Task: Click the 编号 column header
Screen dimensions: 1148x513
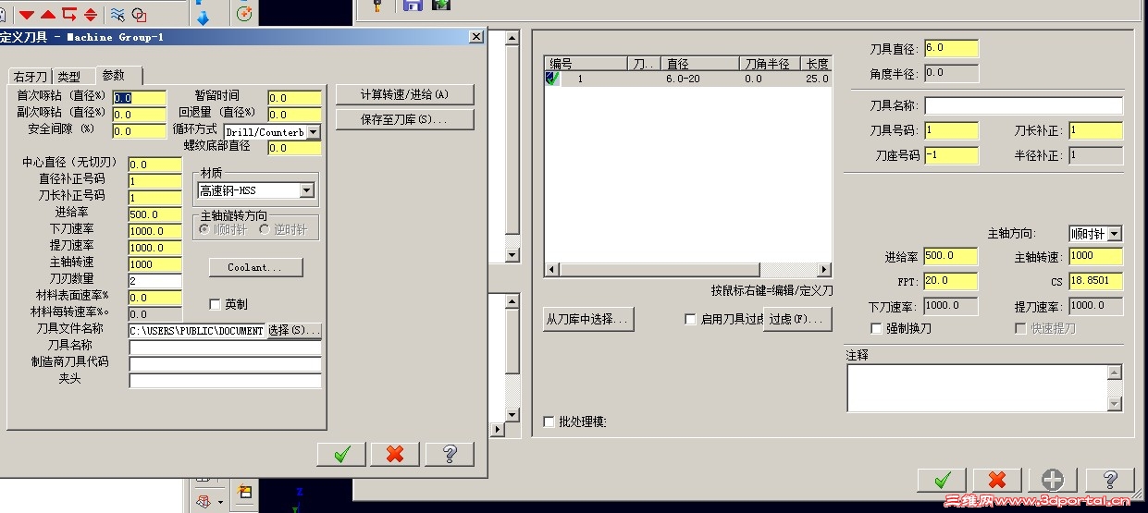Action: click(586, 65)
